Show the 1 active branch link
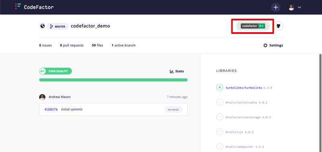Image resolution: width=322 pixels, height=152 pixels. tap(124, 45)
